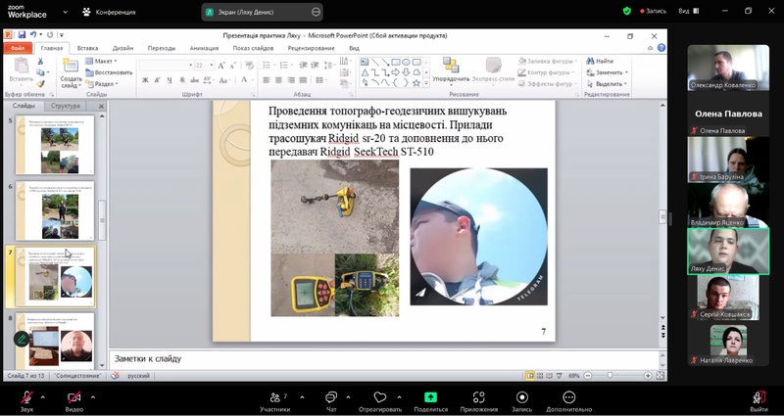Click the Paste clipboard icon
This screenshot has height=416, width=784.
click(x=22, y=66)
